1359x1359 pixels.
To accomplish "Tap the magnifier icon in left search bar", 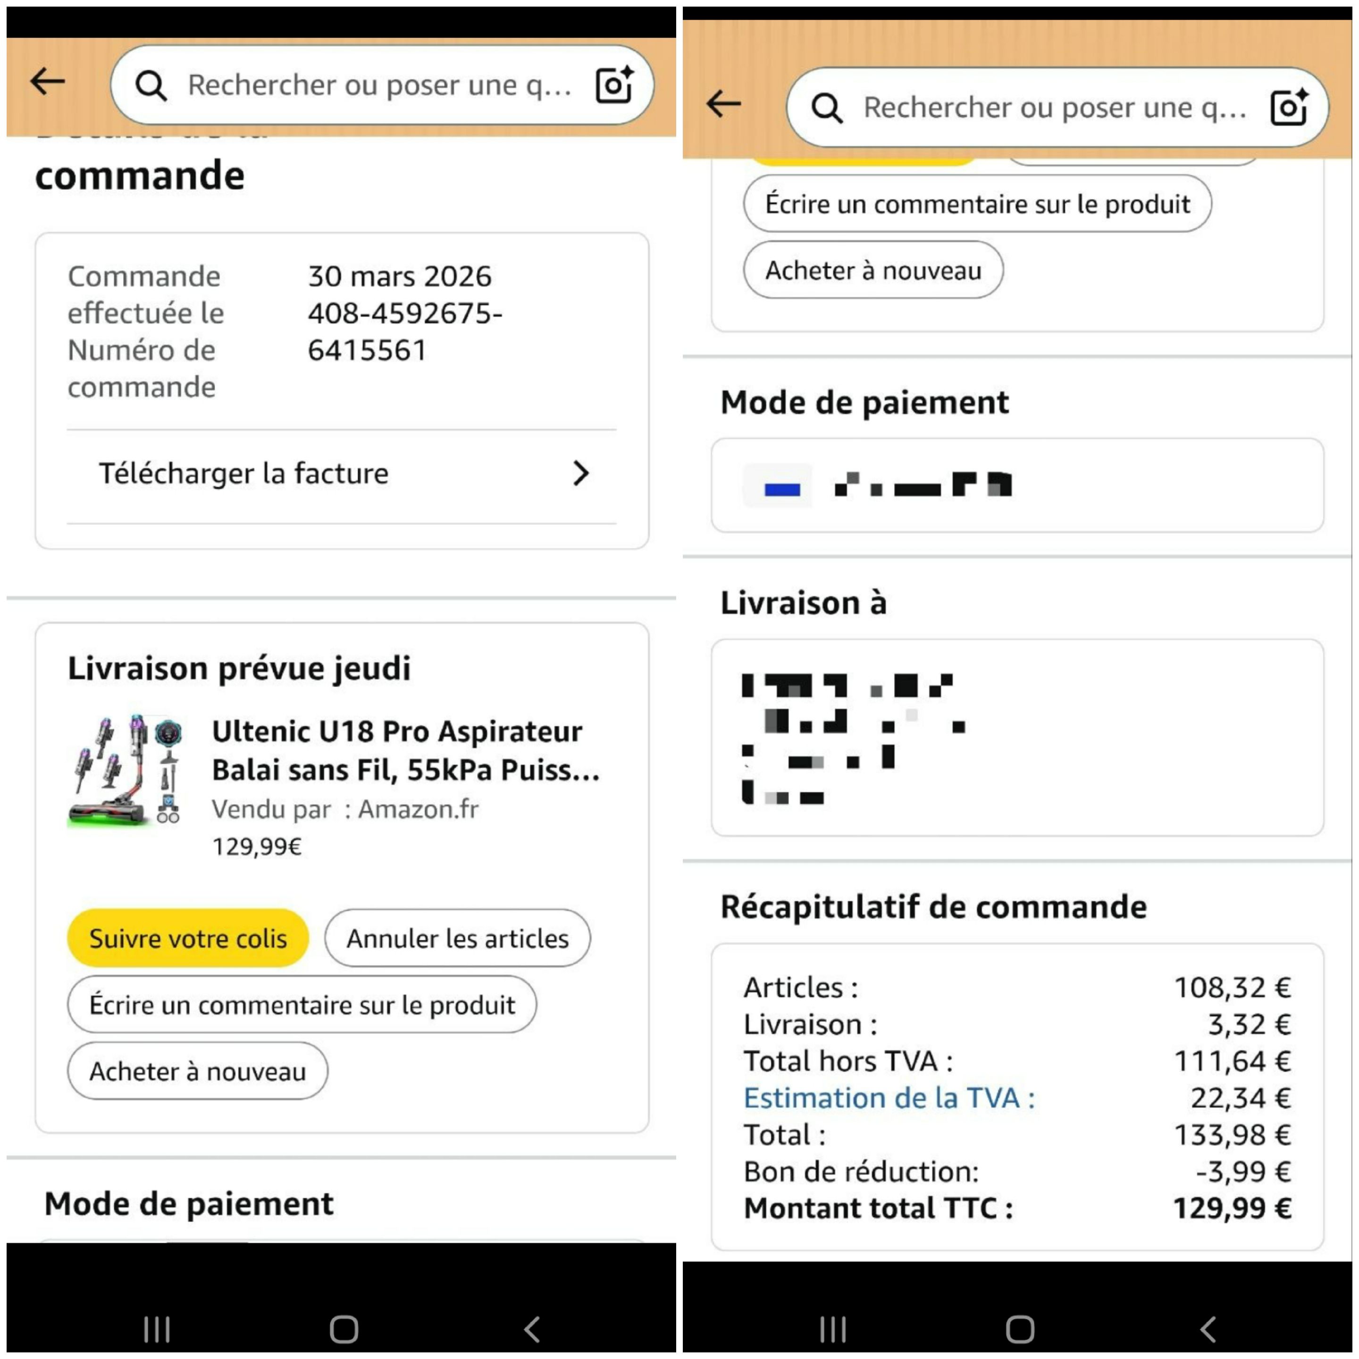I will click(x=151, y=86).
